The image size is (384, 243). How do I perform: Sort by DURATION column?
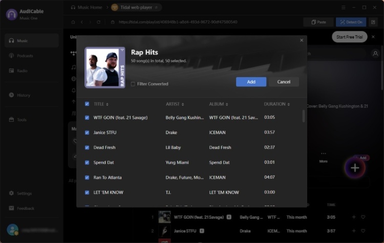click(x=276, y=104)
